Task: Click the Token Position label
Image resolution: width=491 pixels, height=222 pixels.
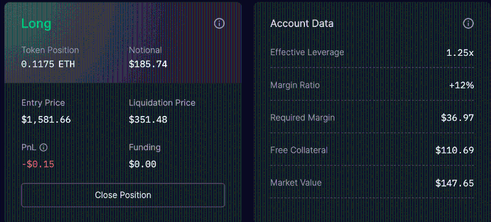Action: pyautogui.click(x=50, y=50)
